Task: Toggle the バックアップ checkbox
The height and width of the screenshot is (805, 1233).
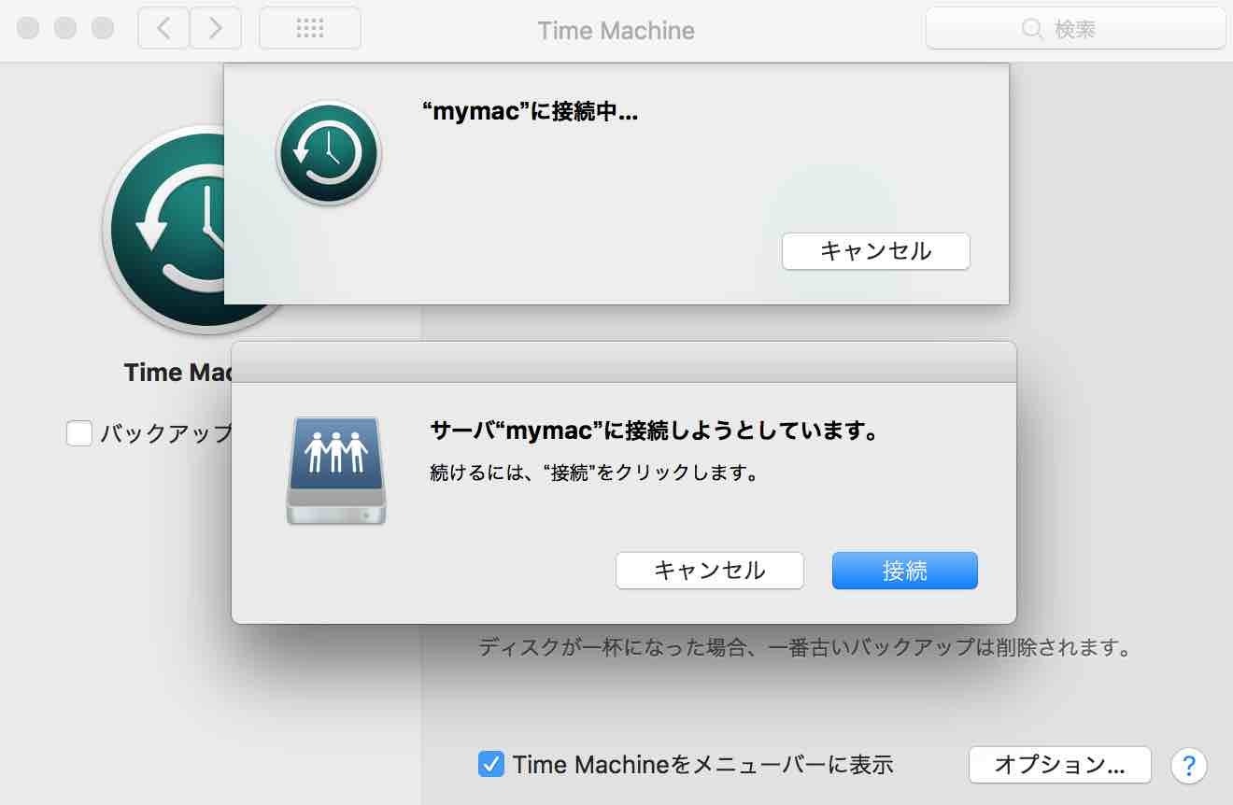Action: click(x=79, y=433)
